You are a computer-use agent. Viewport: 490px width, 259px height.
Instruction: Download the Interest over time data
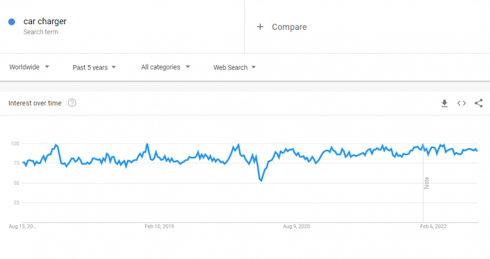pos(445,103)
